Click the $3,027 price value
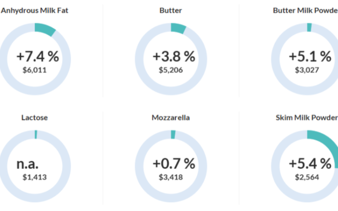 [x=307, y=70]
